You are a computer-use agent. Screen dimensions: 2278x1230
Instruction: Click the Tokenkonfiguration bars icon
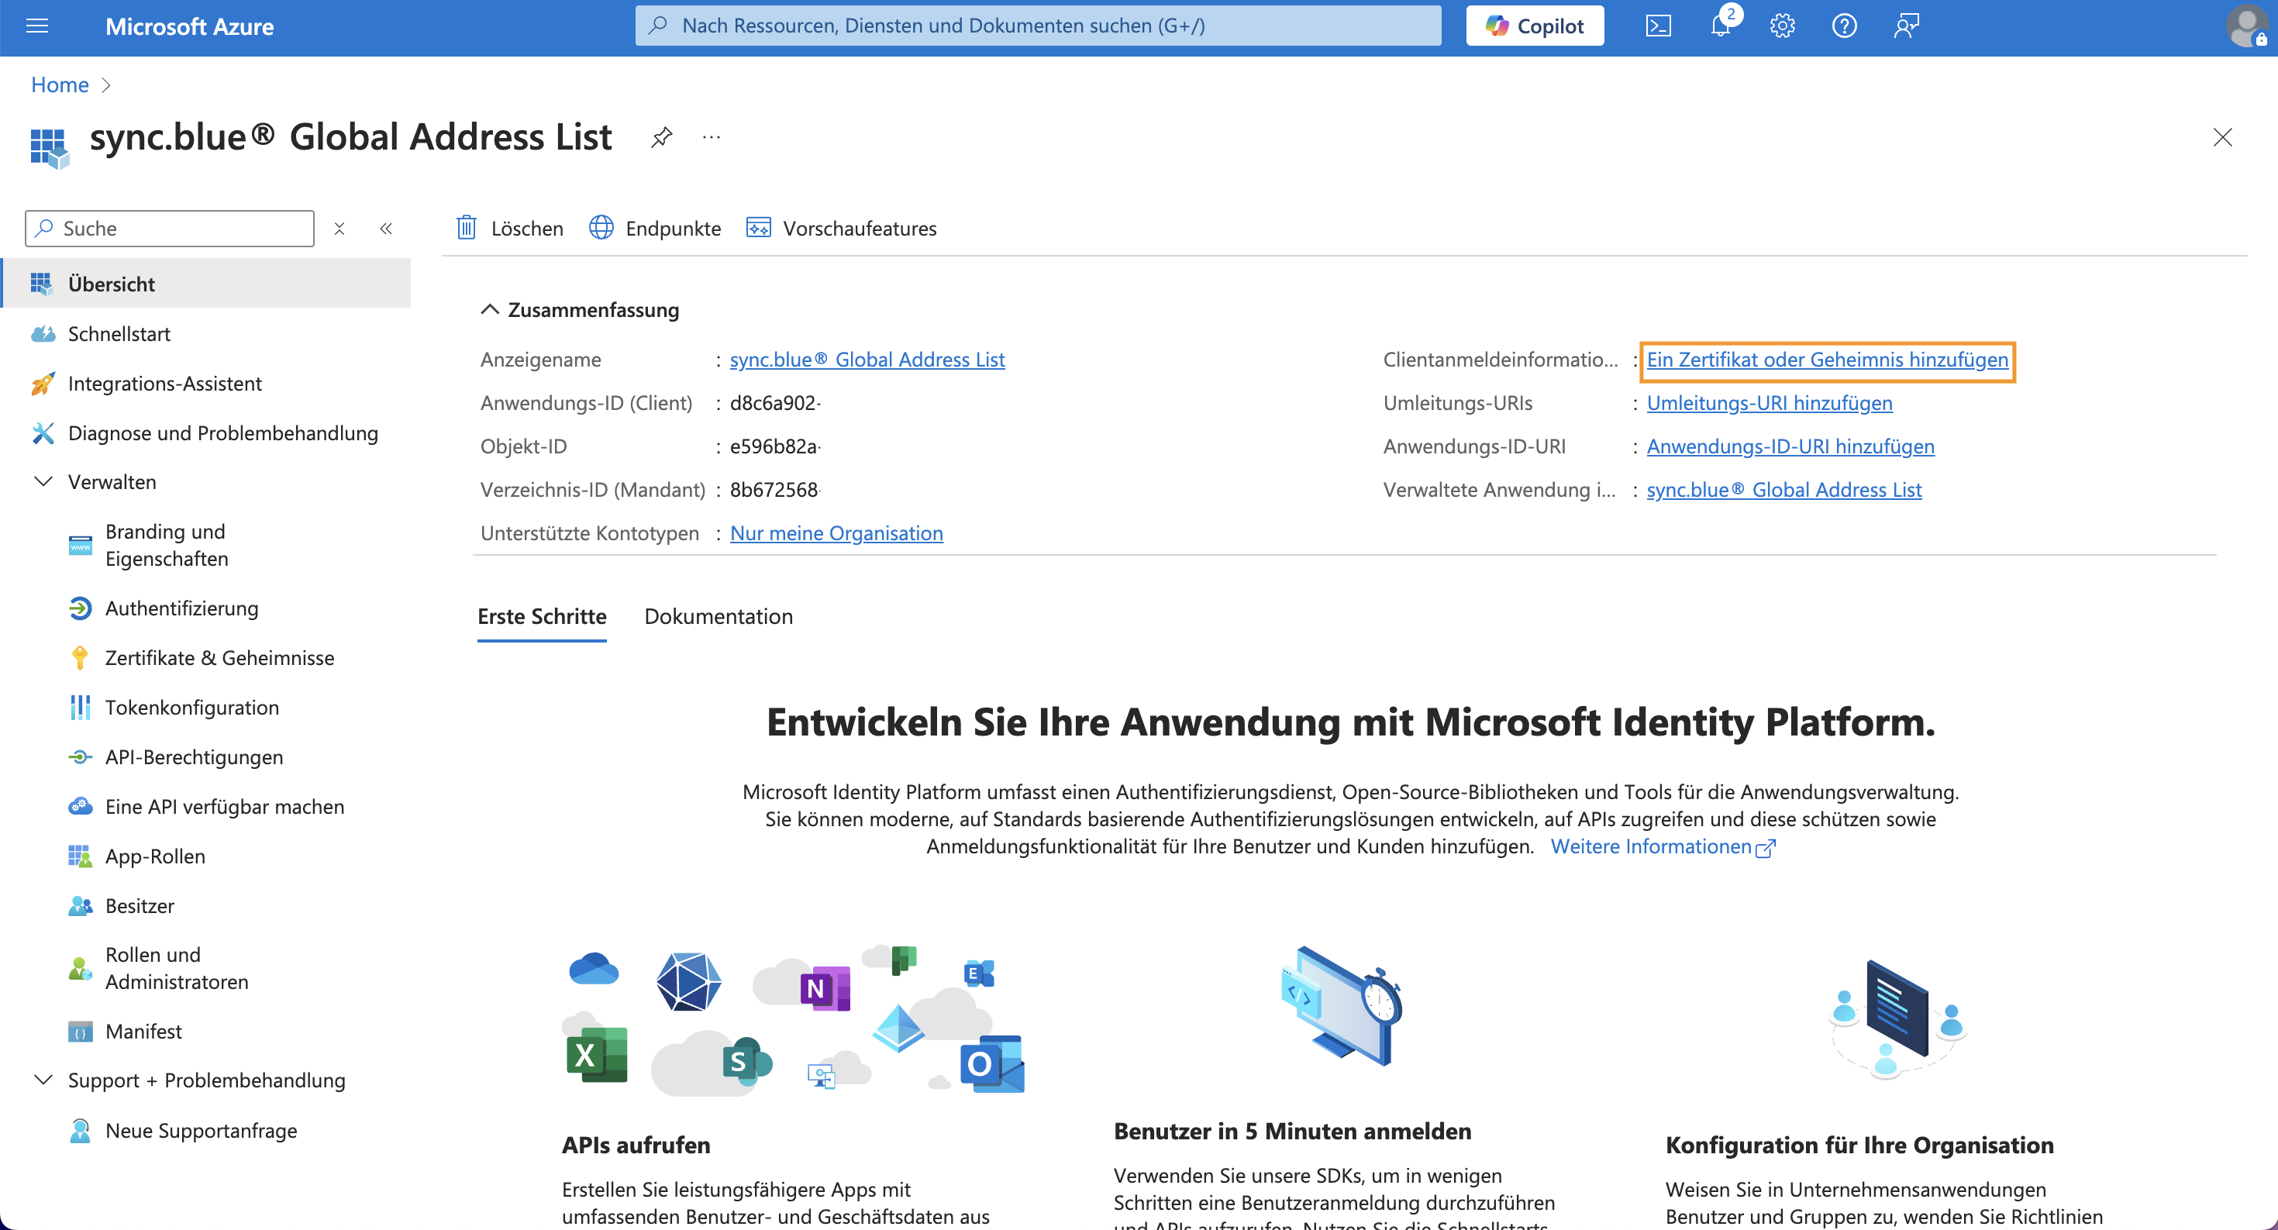[x=80, y=708]
